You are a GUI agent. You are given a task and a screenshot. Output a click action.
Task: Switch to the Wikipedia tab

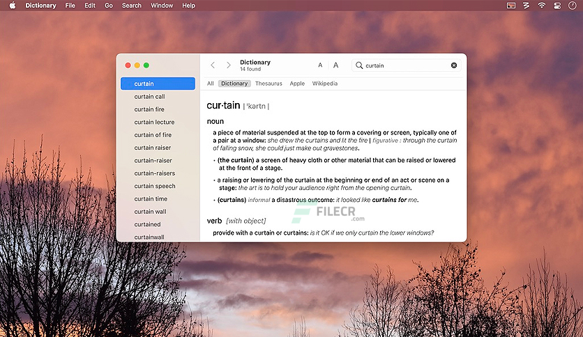coord(324,84)
